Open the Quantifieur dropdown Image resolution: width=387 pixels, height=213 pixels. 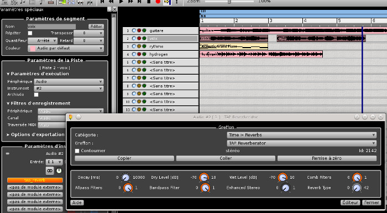coord(43,41)
